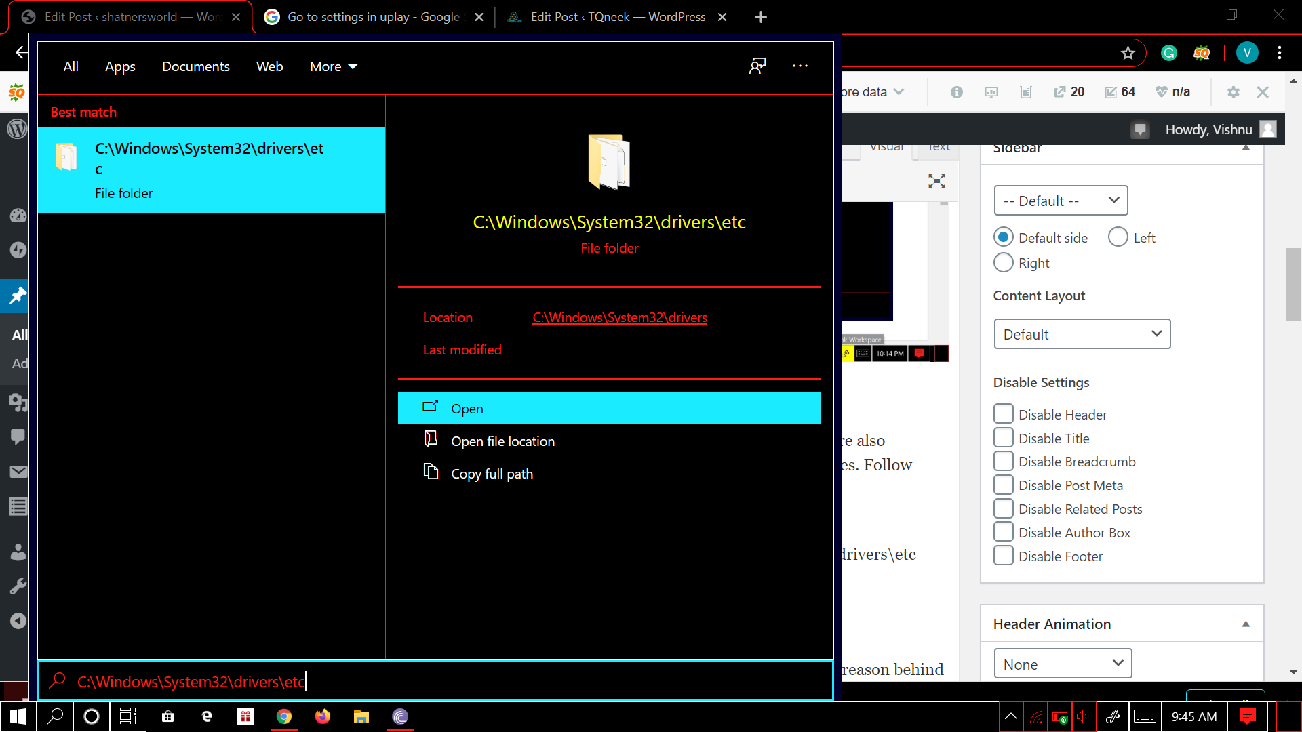This screenshot has height=732, width=1302.
Task: Check Disable Author Box checkbox
Action: pos(1004,532)
